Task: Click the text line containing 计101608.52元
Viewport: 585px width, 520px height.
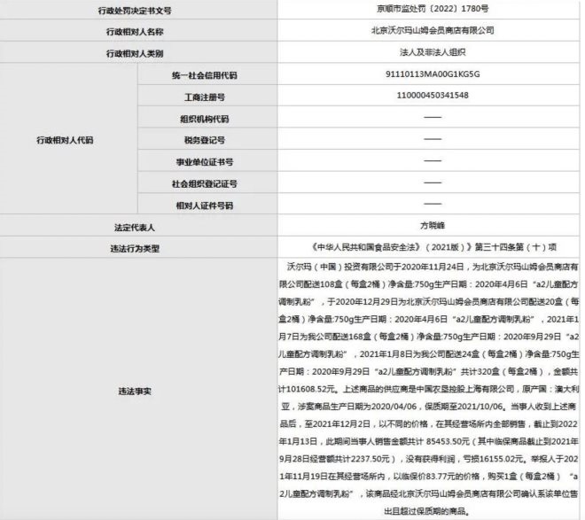Action: click(429, 389)
